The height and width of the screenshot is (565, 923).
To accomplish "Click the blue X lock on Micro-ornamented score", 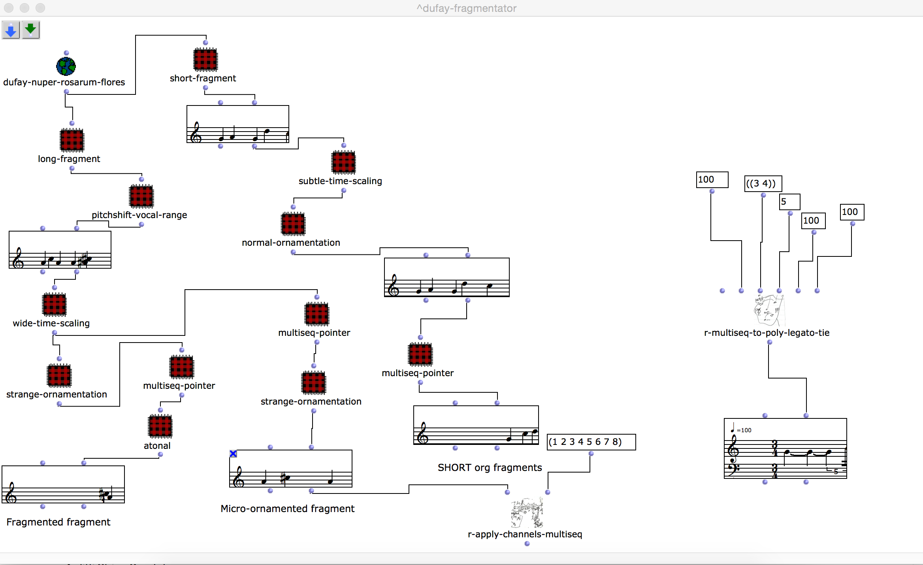I will point(233,454).
